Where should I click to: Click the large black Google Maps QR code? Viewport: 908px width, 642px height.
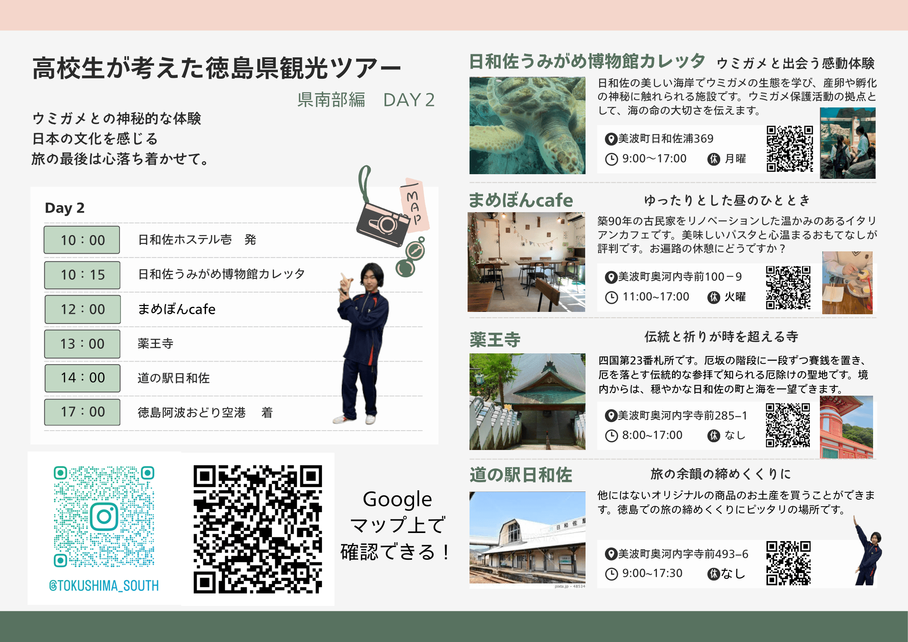point(257,529)
